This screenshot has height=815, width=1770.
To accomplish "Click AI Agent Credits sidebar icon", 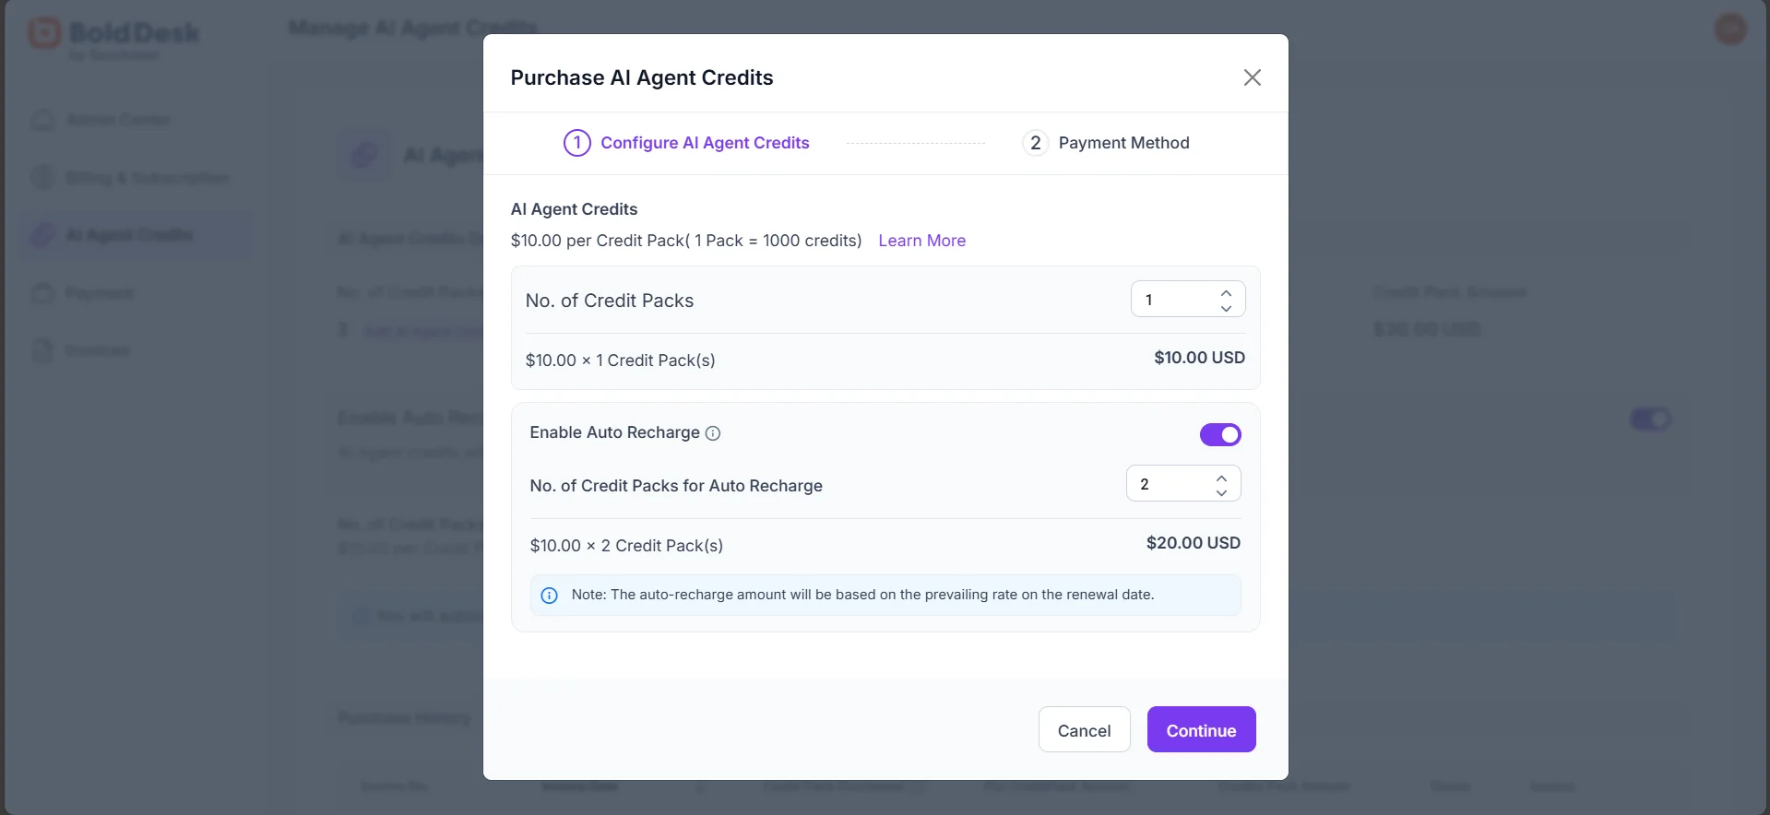I will 42,235.
